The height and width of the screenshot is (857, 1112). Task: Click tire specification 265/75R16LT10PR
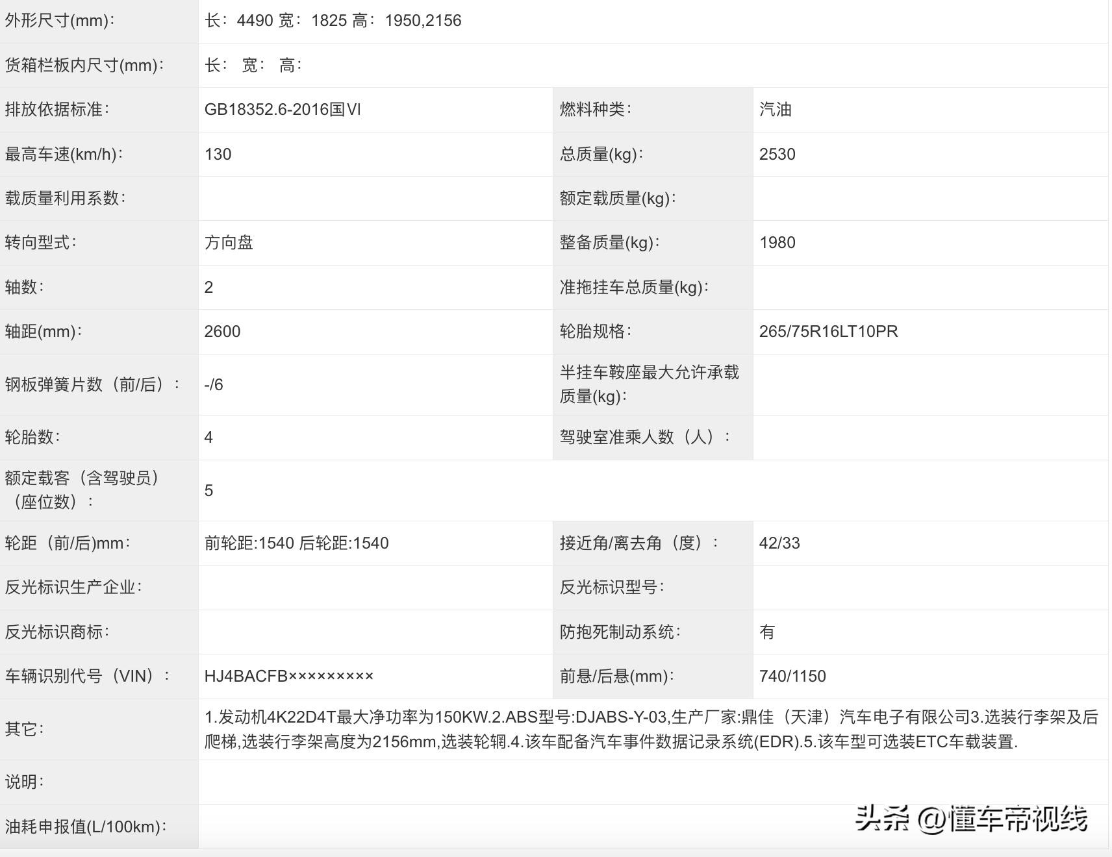coord(828,332)
